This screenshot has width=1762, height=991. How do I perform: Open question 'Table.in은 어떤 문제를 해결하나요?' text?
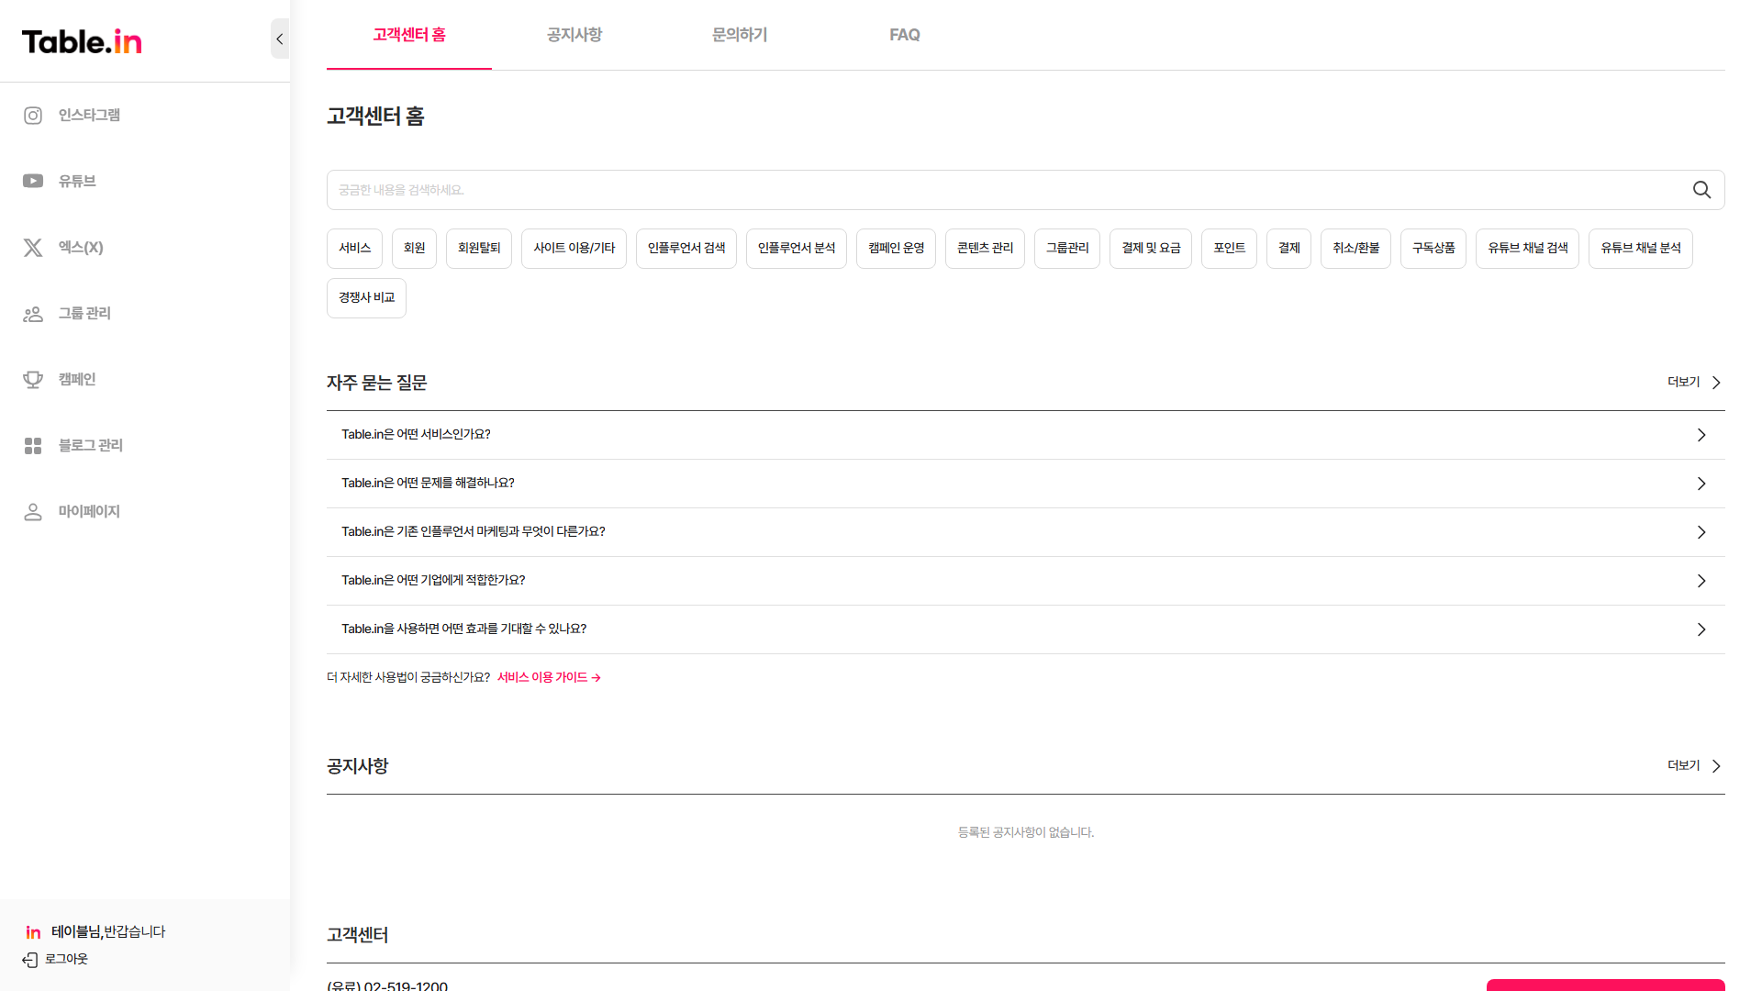coord(428,484)
